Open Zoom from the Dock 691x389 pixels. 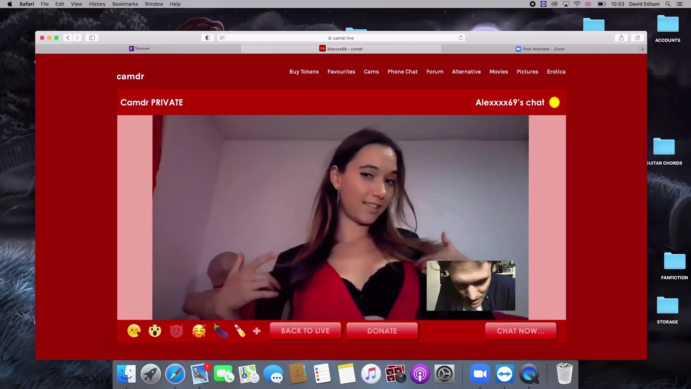pyautogui.click(x=480, y=374)
